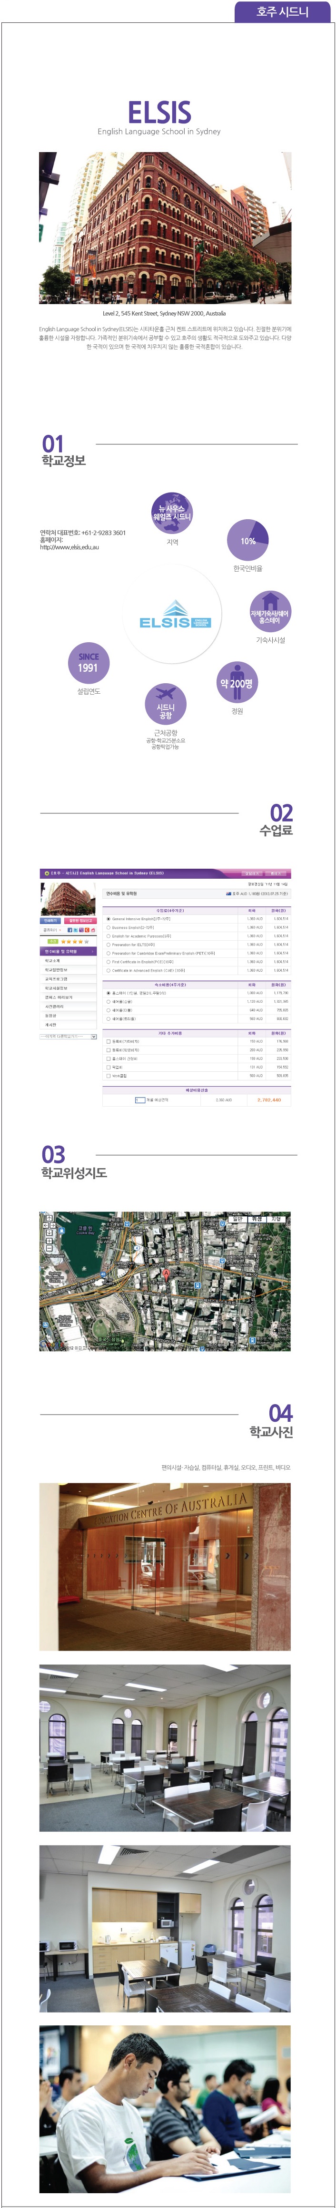The width and height of the screenshot is (336, 2208).
Task: Select Preparation for IELTS radio button
Action: (109, 945)
